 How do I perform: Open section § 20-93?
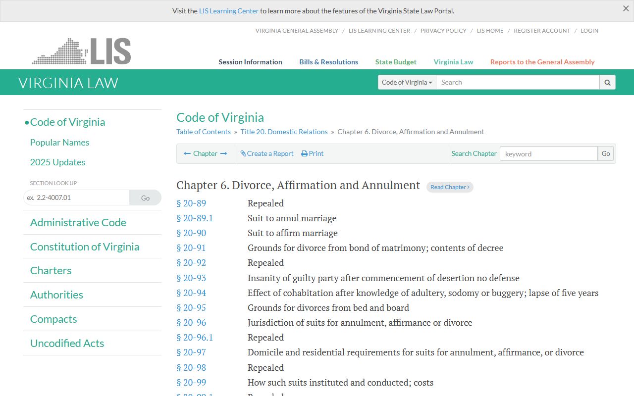[191, 278]
